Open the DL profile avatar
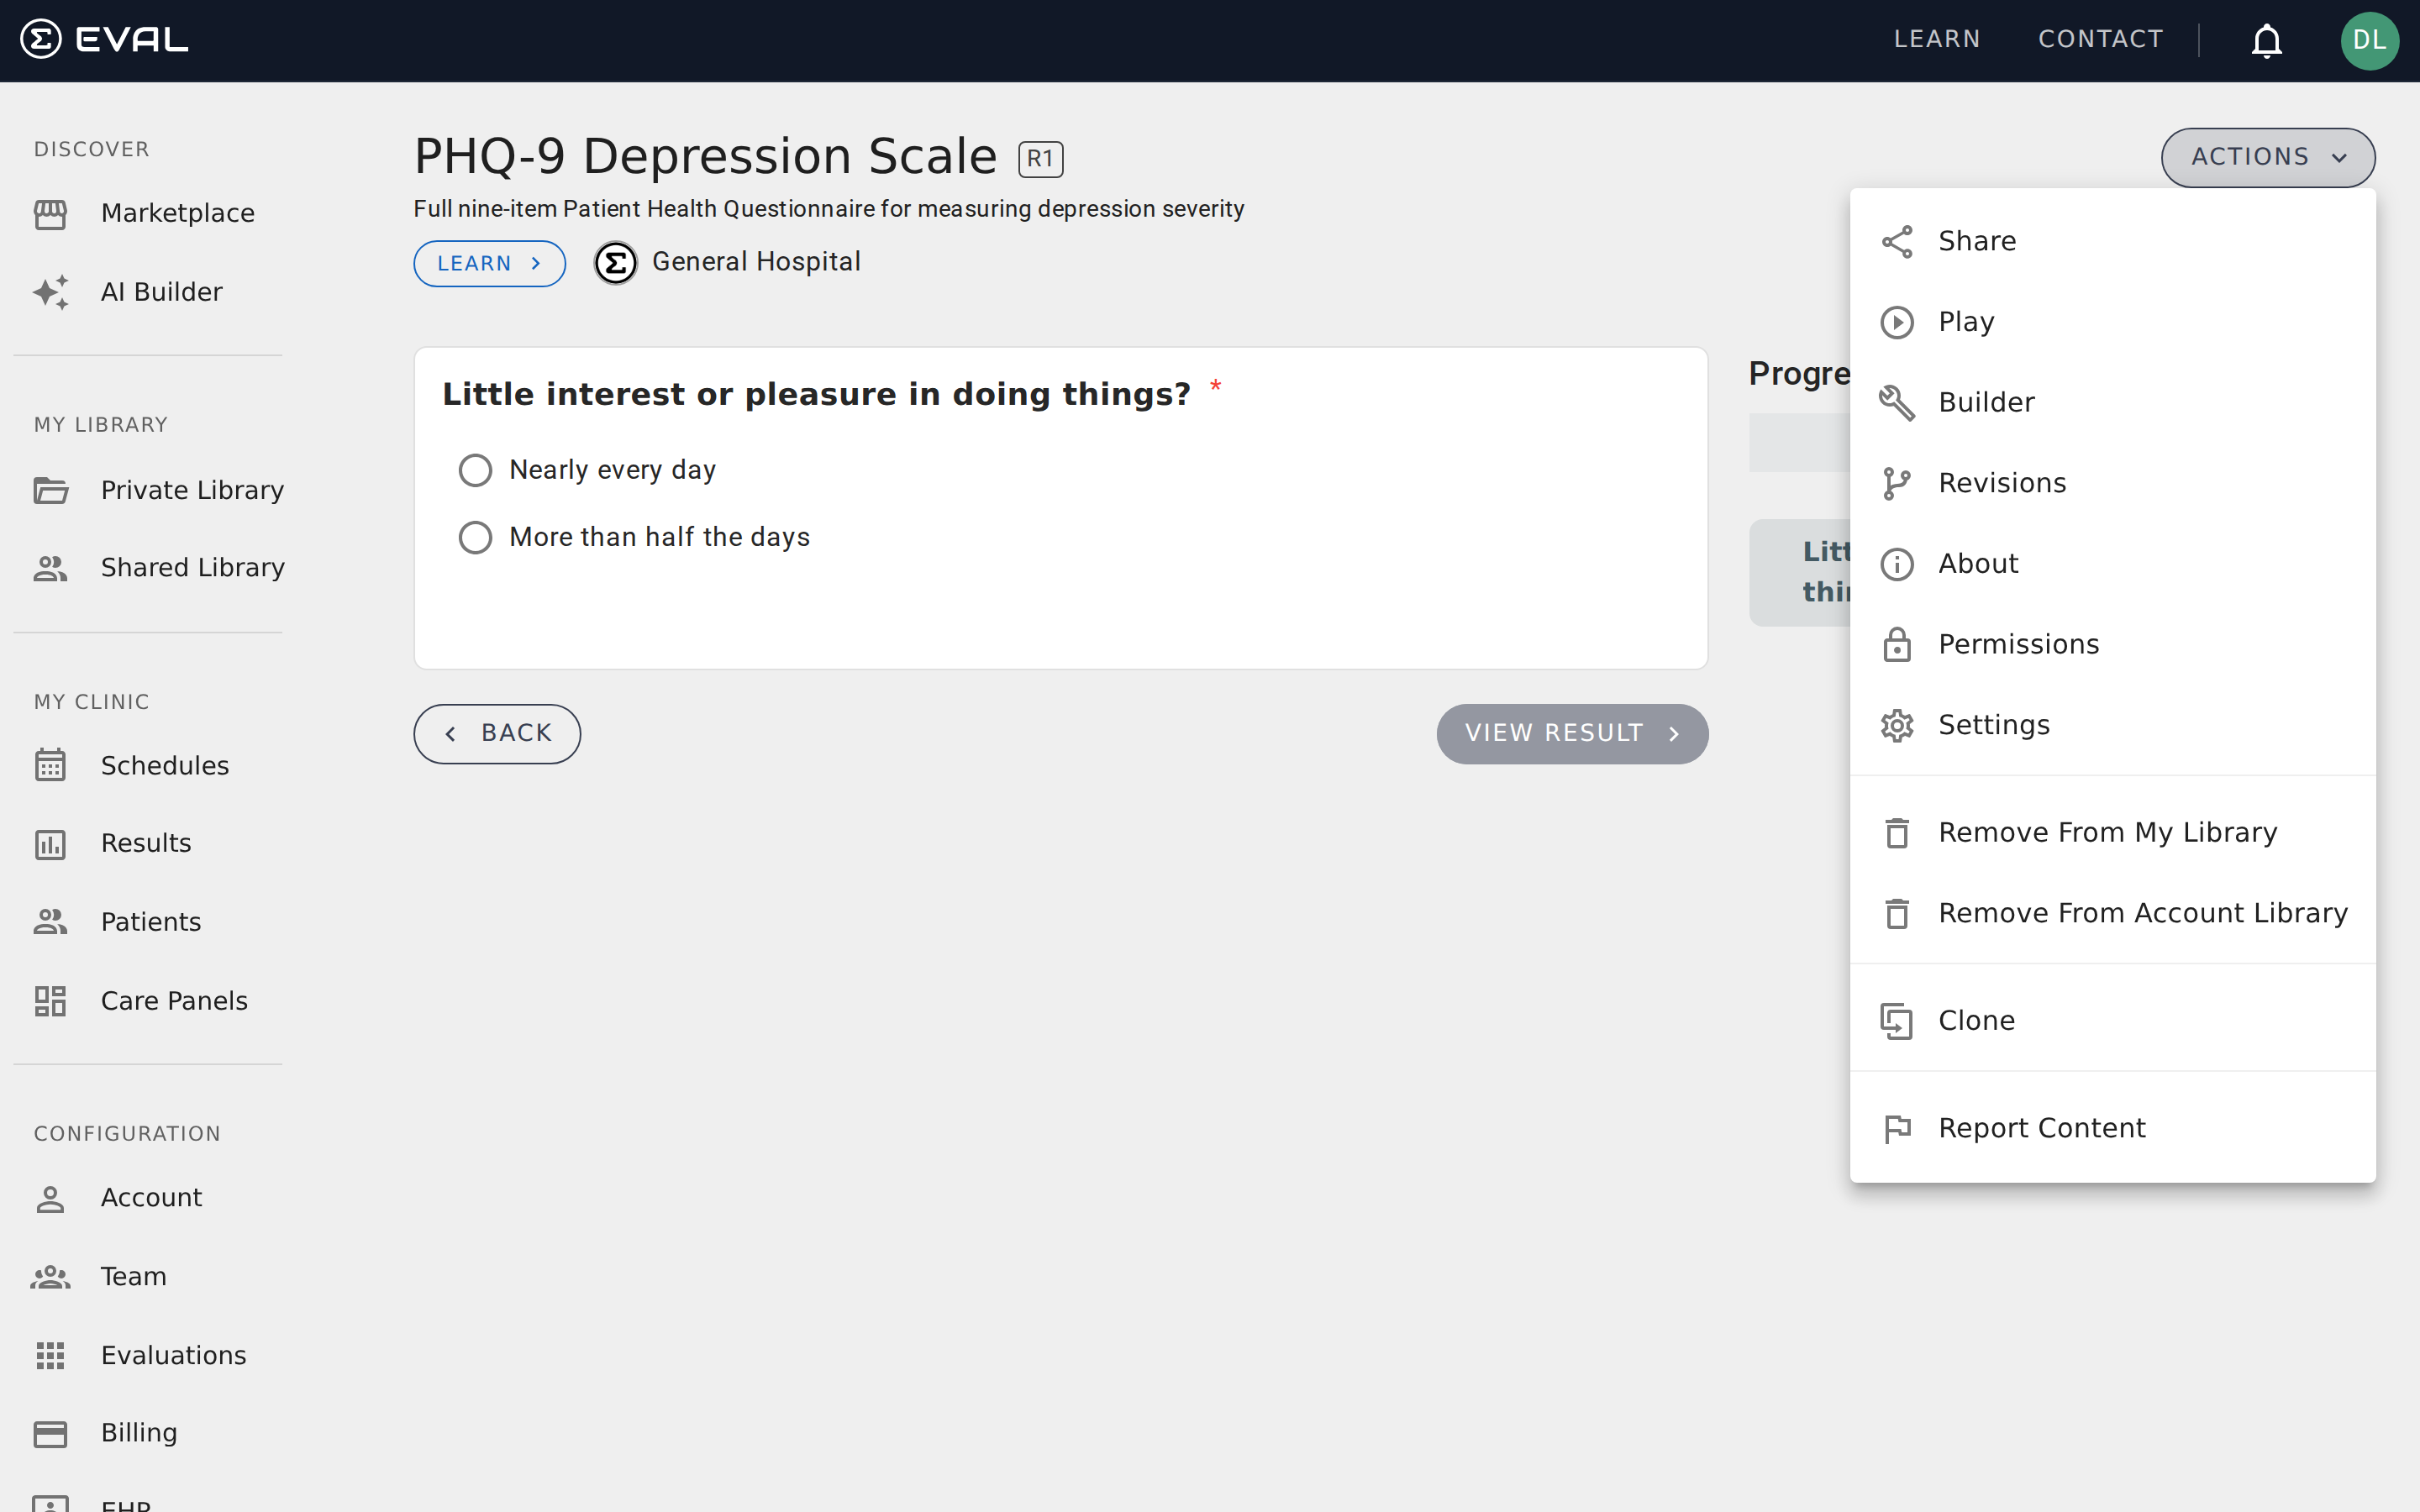Viewport: 2420px width, 1512px height. tap(2370, 40)
